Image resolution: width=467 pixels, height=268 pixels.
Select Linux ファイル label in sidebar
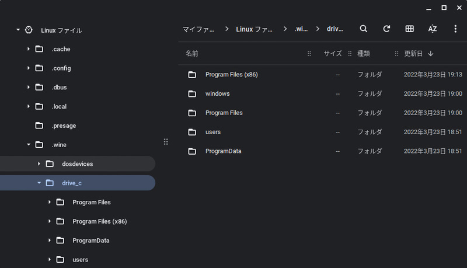tap(61, 30)
